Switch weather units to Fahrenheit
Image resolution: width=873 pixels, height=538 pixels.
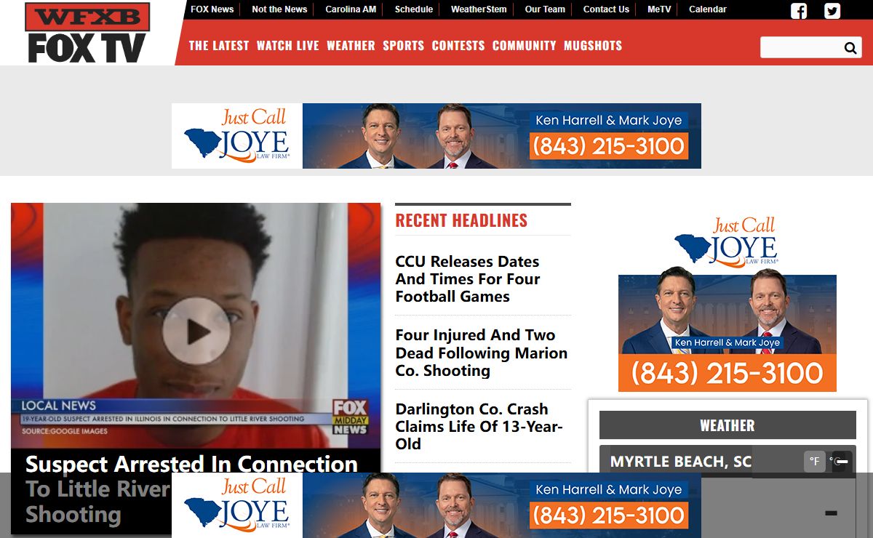[x=815, y=461]
